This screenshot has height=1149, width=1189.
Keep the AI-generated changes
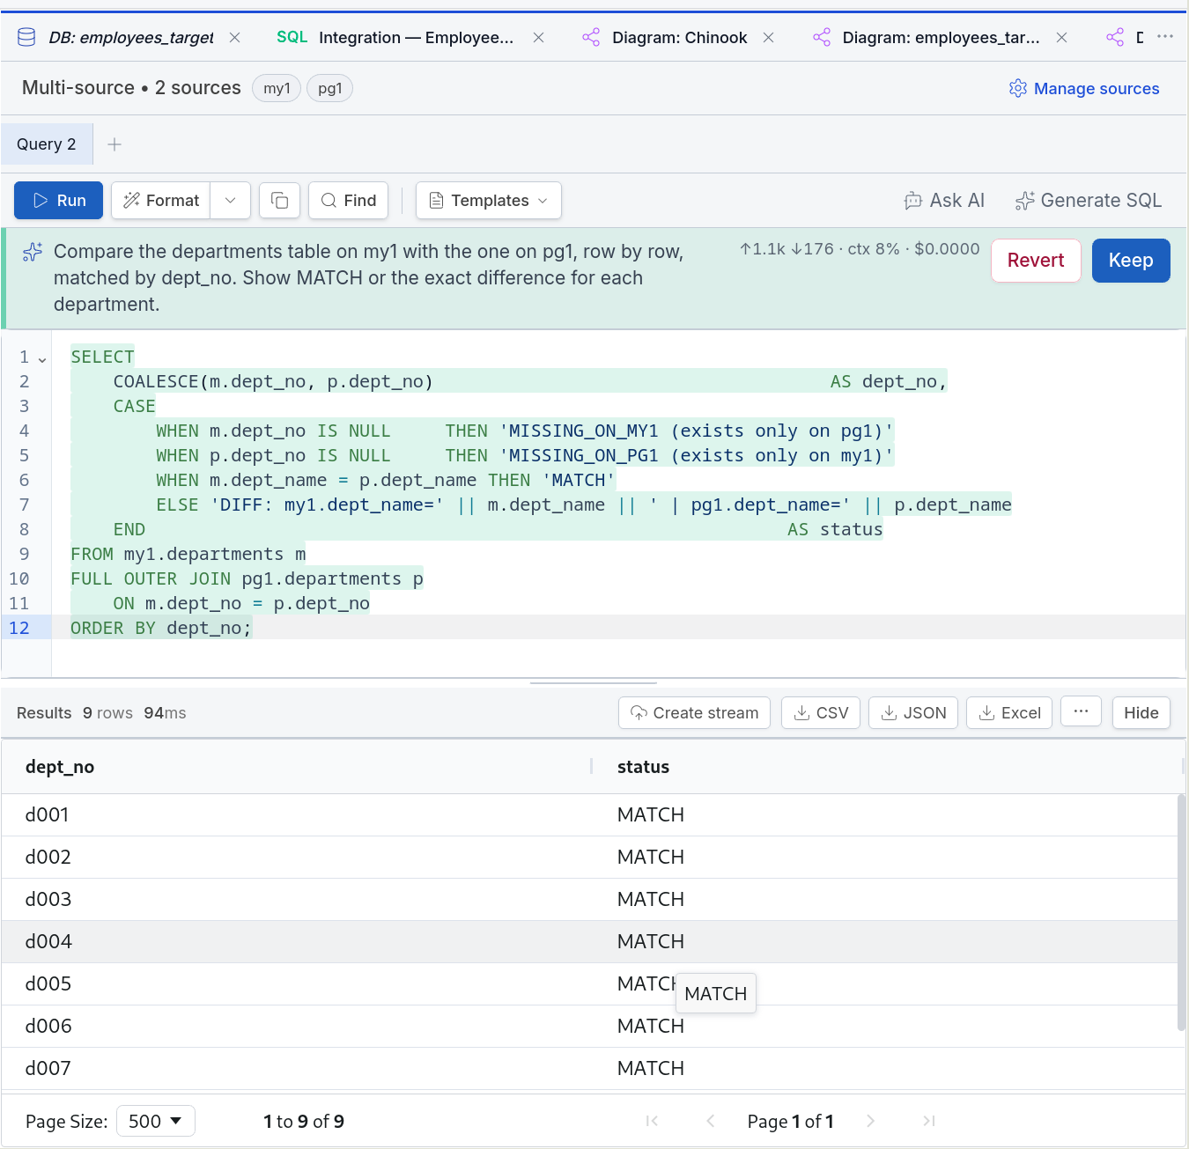pos(1131,261)
